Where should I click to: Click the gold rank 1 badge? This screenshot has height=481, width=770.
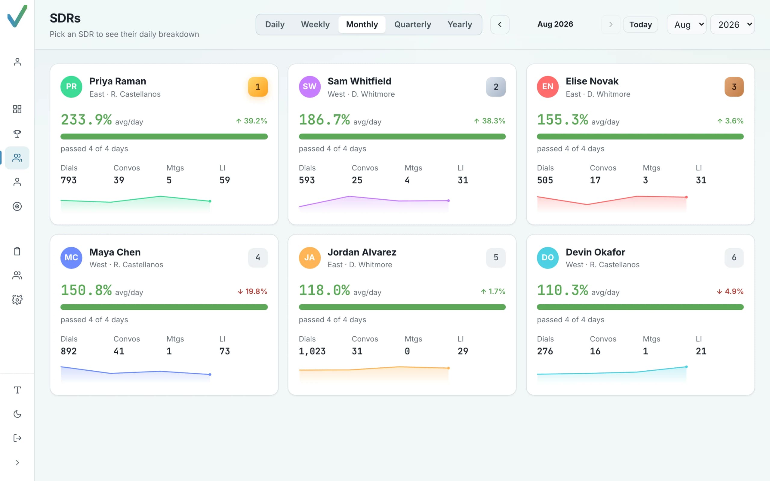(x=258, y=87)
